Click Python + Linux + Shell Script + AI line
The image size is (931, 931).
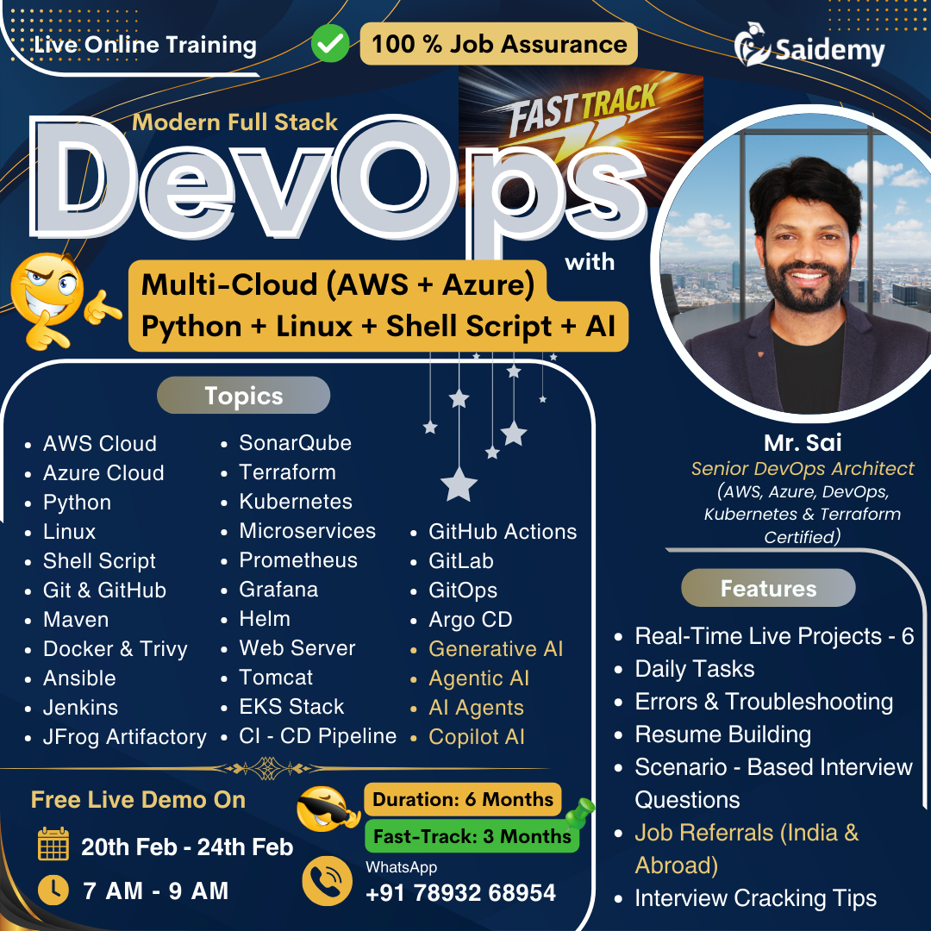(x=378, y=327)
